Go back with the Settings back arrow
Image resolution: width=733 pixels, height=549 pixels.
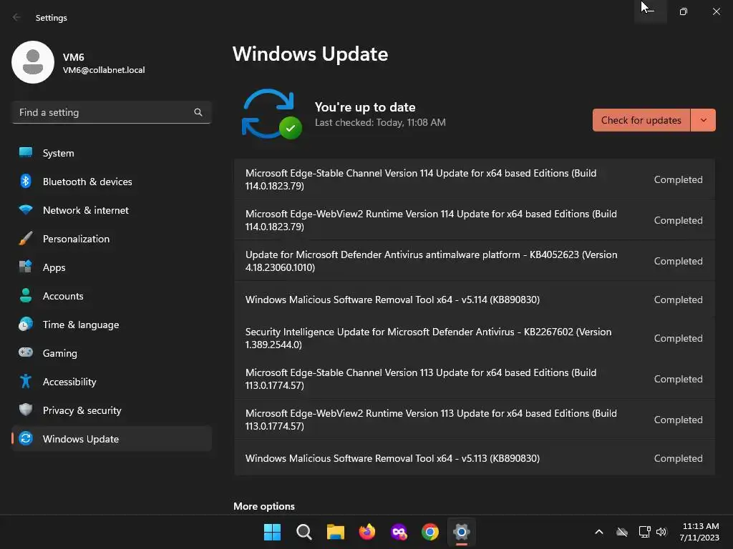(17, 17)
